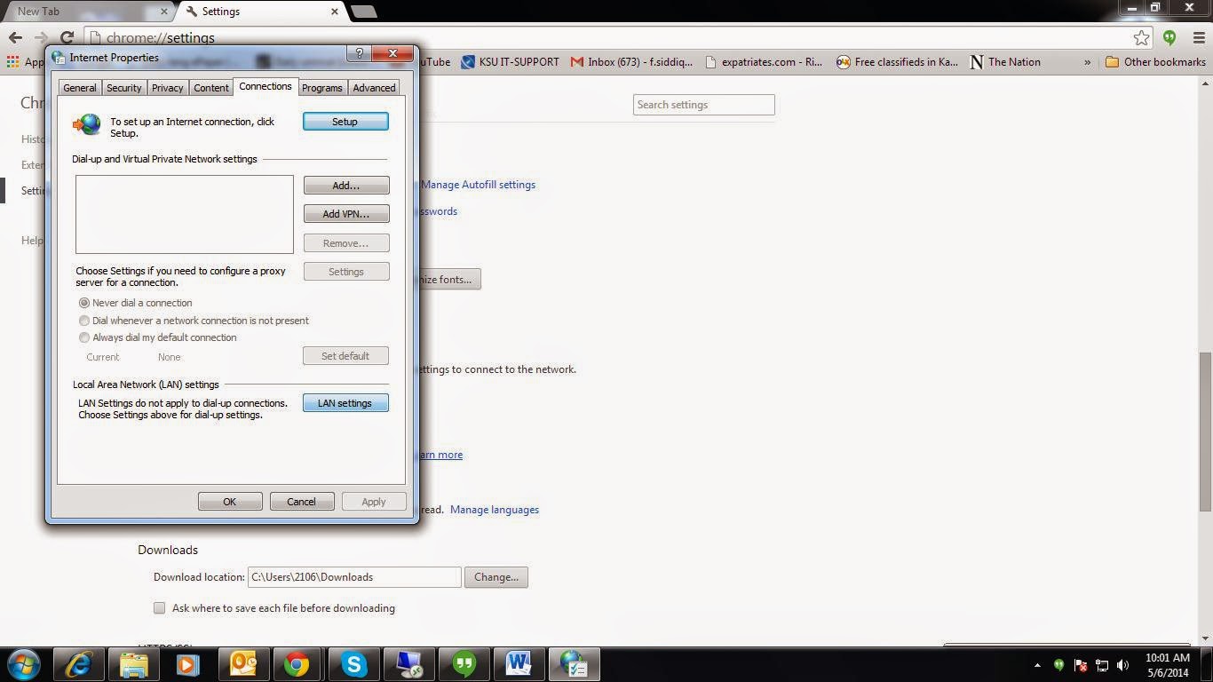This screenshot has width=1213, height=682.
Task: Show hidden bookmarks via overflow chevron
Action: (x=1085, y=61)
